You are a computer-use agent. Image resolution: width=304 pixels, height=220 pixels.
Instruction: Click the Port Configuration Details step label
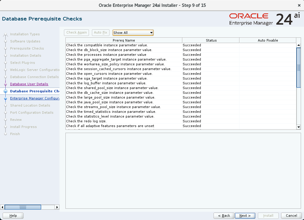[32, 113]
